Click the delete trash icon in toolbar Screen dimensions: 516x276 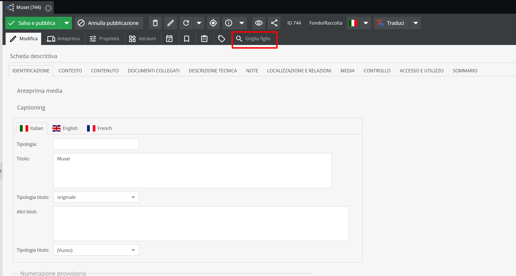155,23
